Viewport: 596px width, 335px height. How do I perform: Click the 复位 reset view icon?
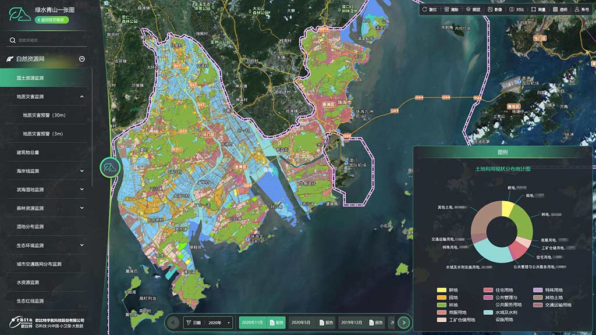pos(429,9)
